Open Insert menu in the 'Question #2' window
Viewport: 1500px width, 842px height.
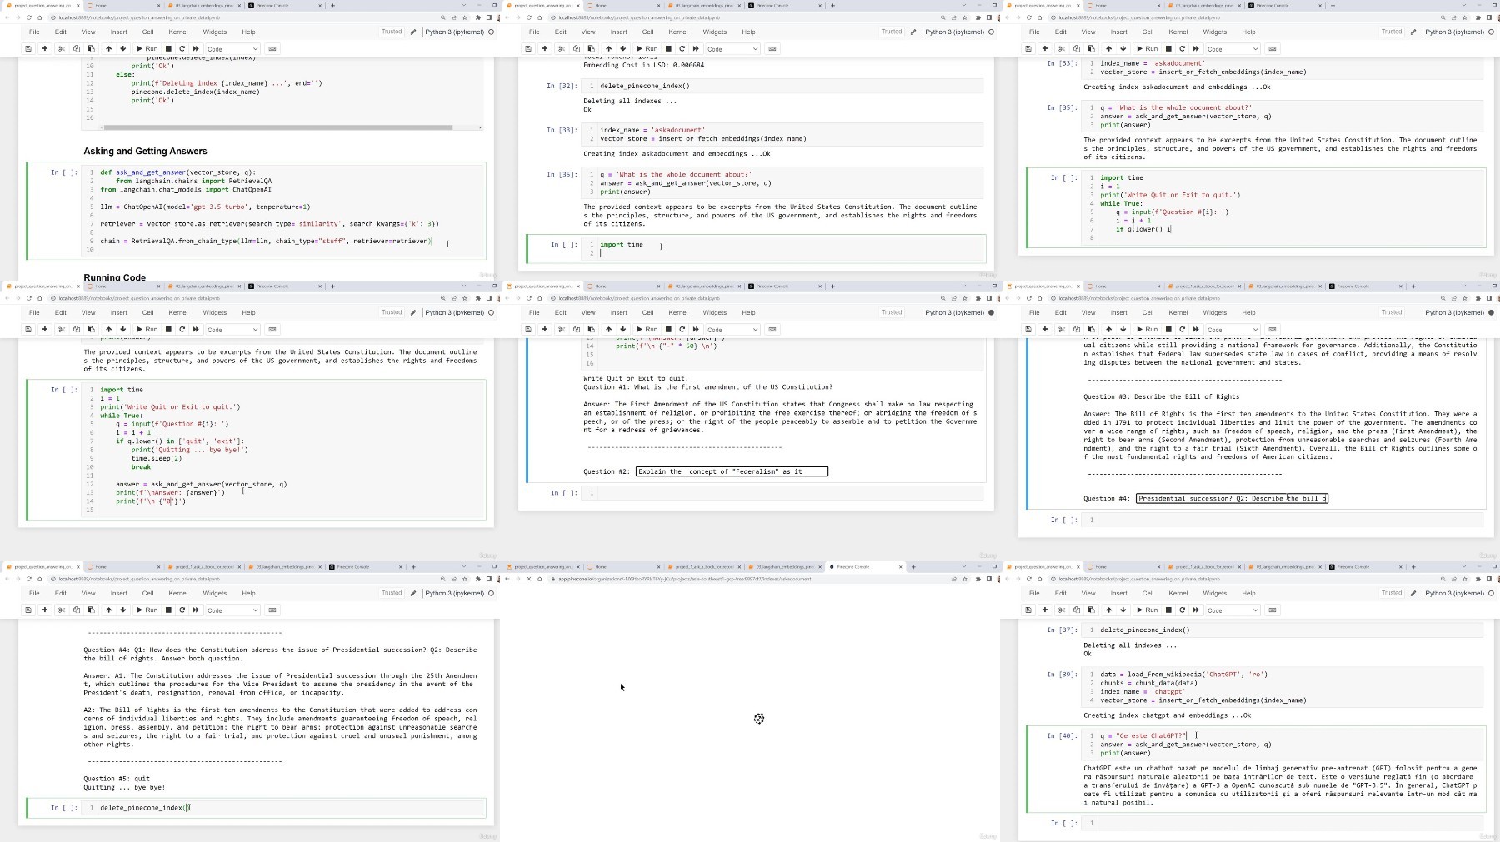[618, 312]
